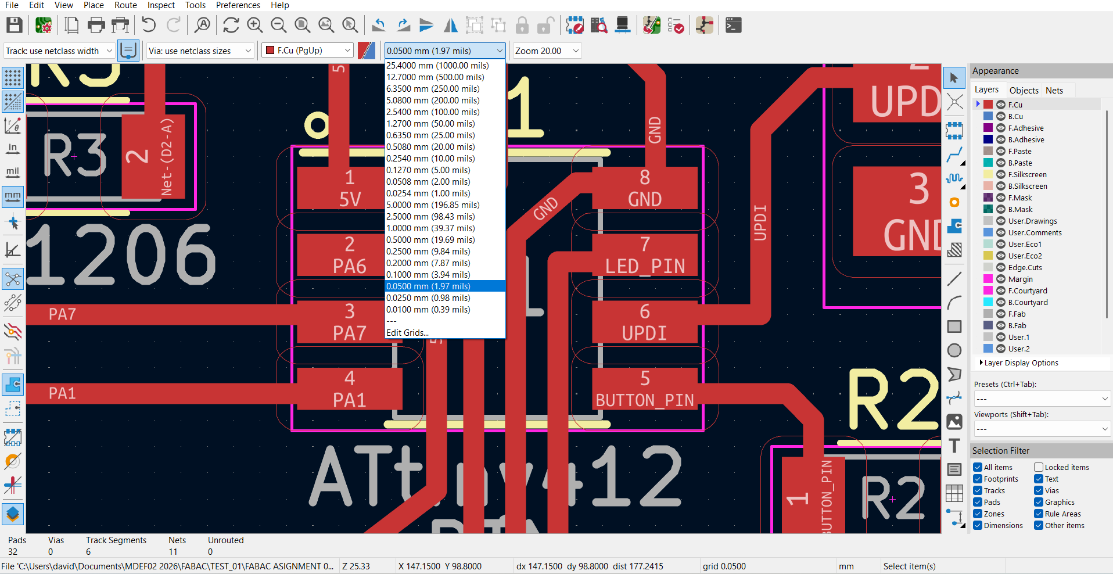Click the Lock padlock icon
The image size is (1113, 574).
click(x=522, y=25)
